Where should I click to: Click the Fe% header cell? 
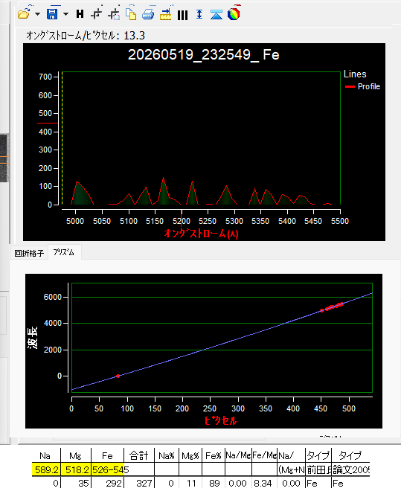(214, 455)
